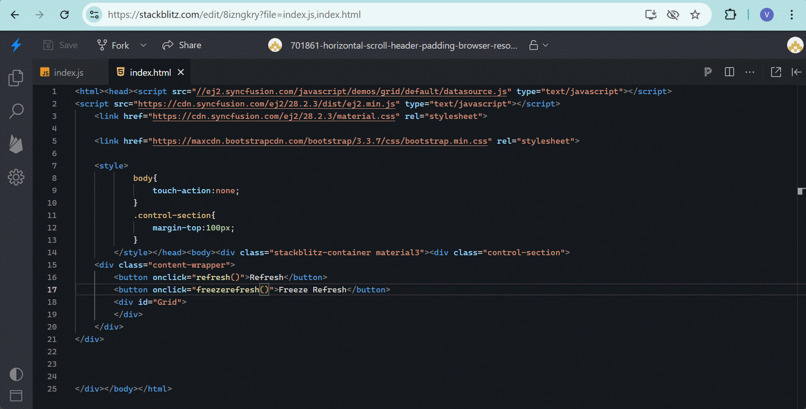Click the editor scrollbar marker on right edge
The height and width of the screenshot is (409, 806).
[801, 191]
